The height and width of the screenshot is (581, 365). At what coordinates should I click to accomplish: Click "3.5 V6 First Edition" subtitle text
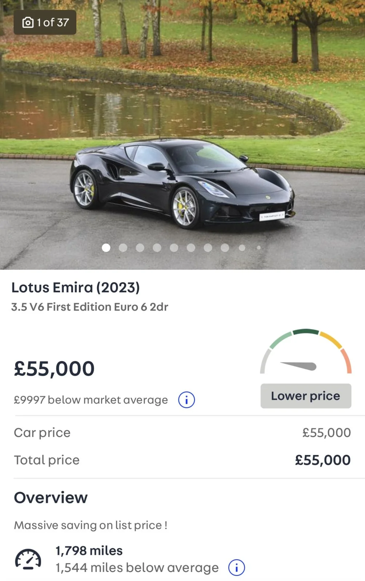pyautogui.click(x=89, y=307)
